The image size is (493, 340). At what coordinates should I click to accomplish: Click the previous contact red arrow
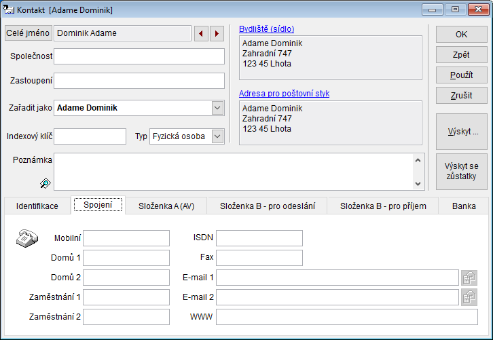[x=200, y=33]
